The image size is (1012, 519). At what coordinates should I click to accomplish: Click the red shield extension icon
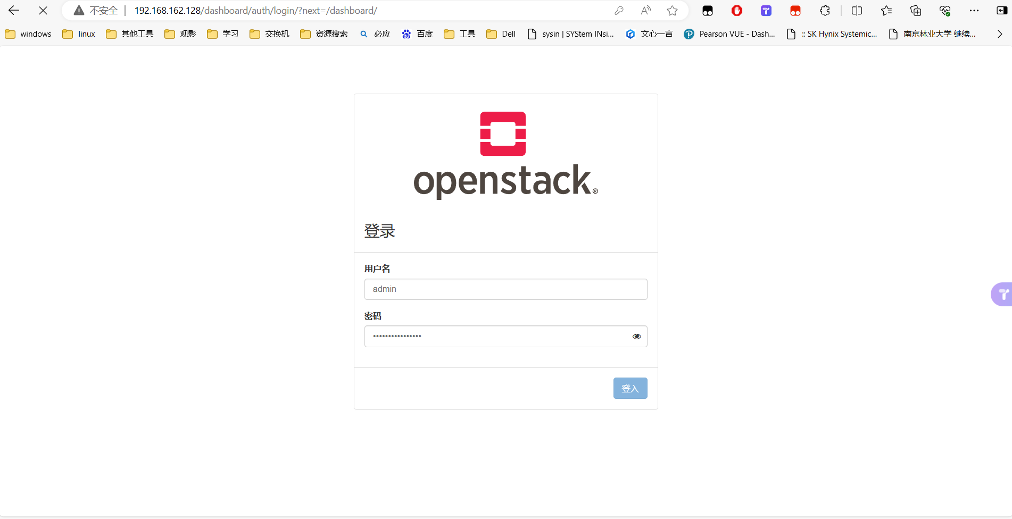[737, 11]
